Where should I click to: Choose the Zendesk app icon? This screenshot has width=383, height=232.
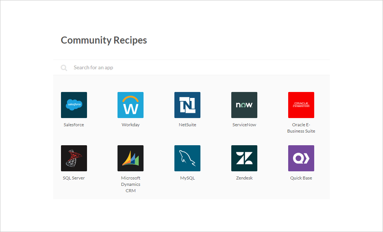click(244, 158)
